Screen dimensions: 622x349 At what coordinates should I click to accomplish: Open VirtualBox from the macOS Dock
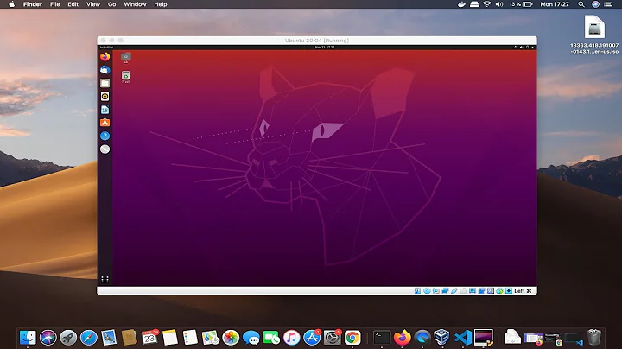pos(441,338)
